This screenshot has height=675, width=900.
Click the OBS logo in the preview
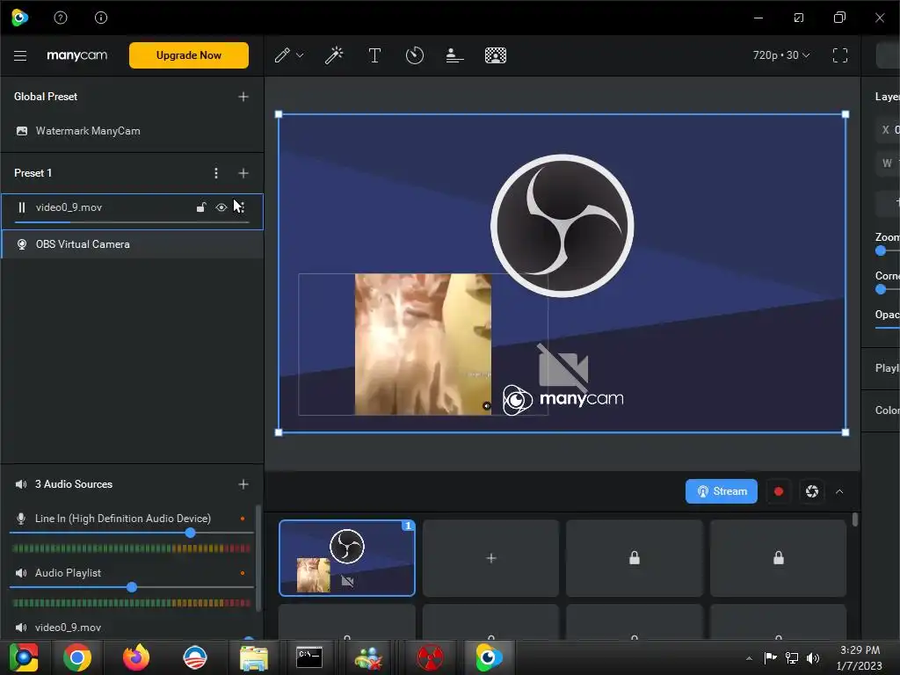(562, 226)
